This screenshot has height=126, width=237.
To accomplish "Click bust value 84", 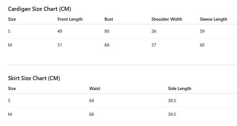I will (107, 45).
